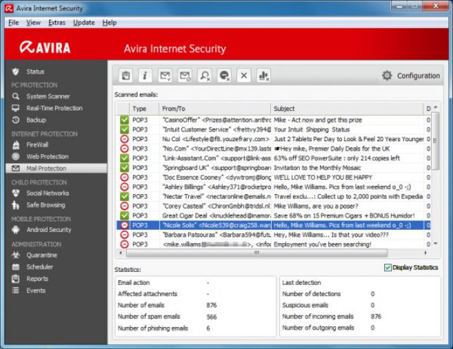453x349 pixels.
Task: Sort emails by the From/To column header
Action: tap(215, 108)
